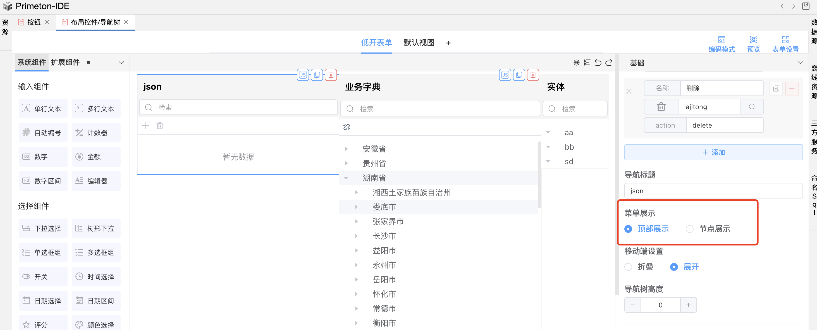Select 节点展示 radio option

click(x=689, y=229)
